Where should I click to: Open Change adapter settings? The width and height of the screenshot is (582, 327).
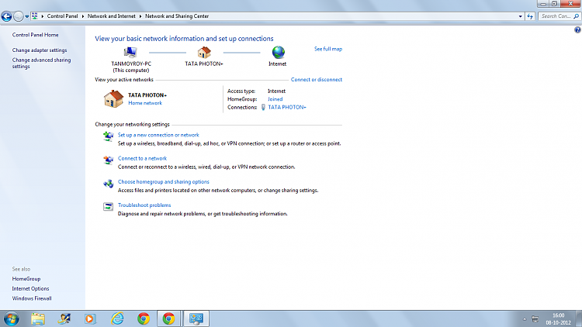click(x=40, y=50)
